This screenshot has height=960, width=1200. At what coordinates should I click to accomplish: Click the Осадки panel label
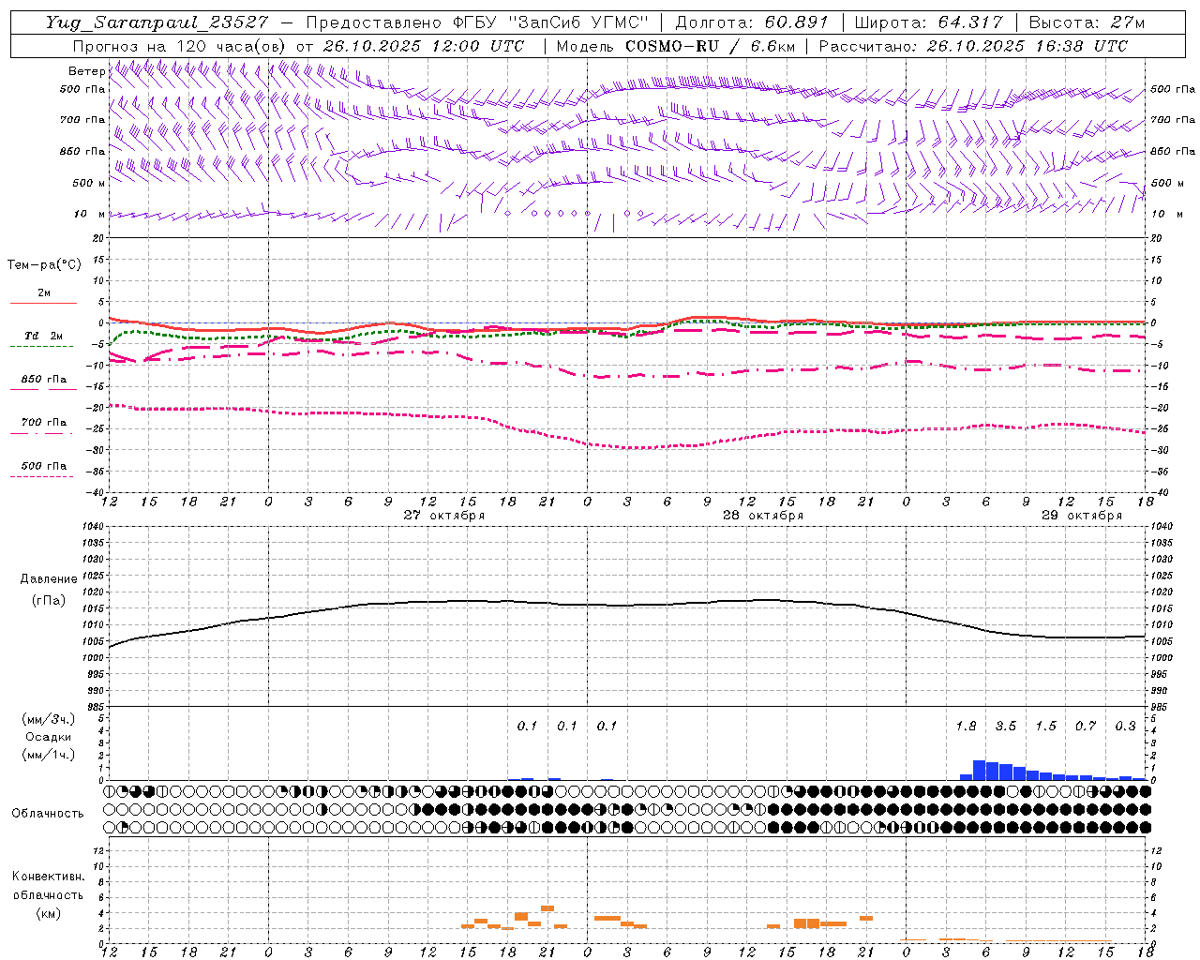(x=49, y=737)
